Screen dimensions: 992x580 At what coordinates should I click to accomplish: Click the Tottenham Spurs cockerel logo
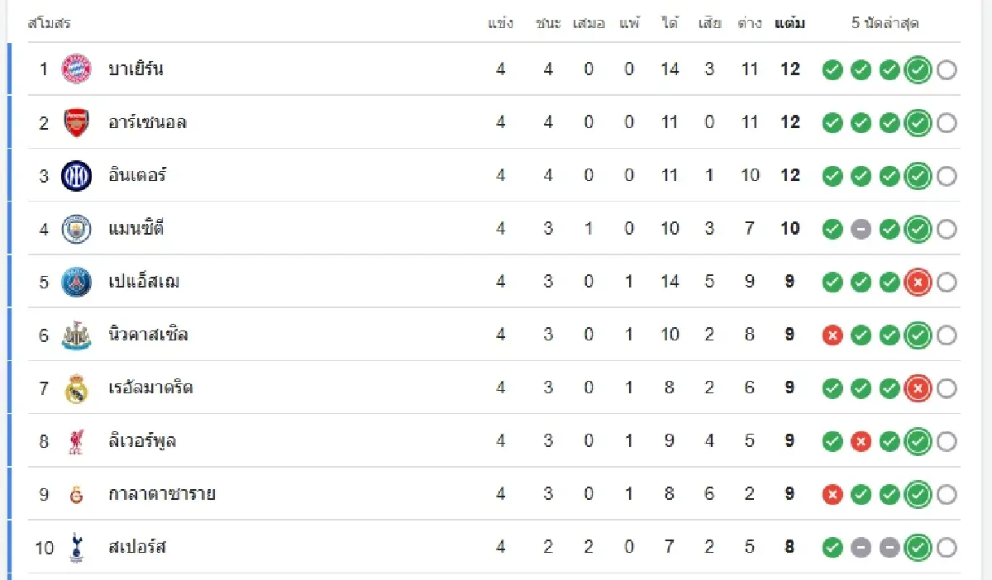77,547
